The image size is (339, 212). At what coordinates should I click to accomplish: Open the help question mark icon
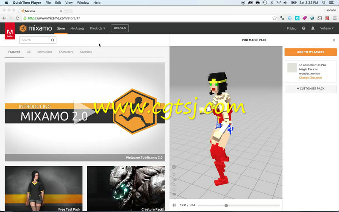[303, 28]
